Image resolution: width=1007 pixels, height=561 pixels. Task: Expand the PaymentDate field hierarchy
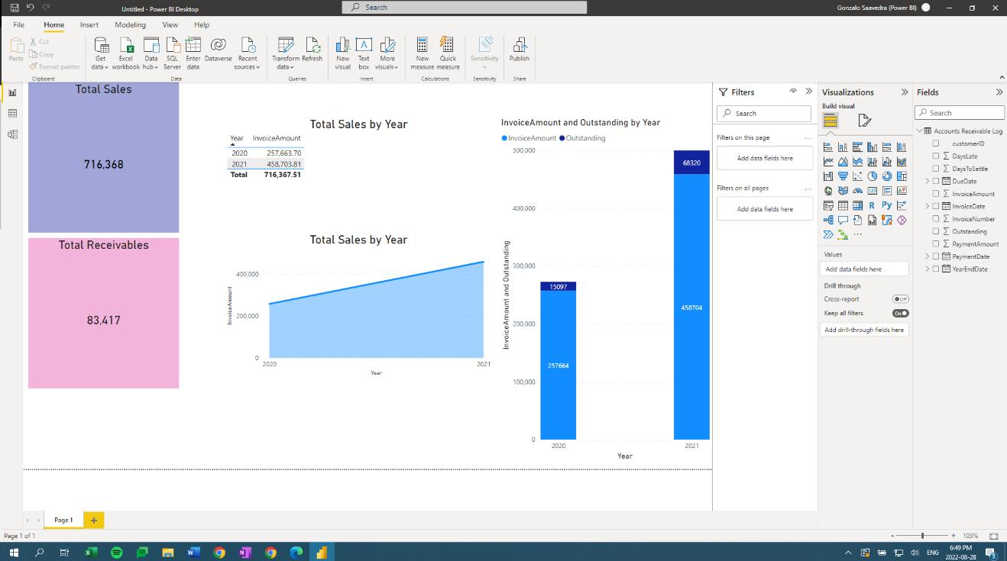927,256
